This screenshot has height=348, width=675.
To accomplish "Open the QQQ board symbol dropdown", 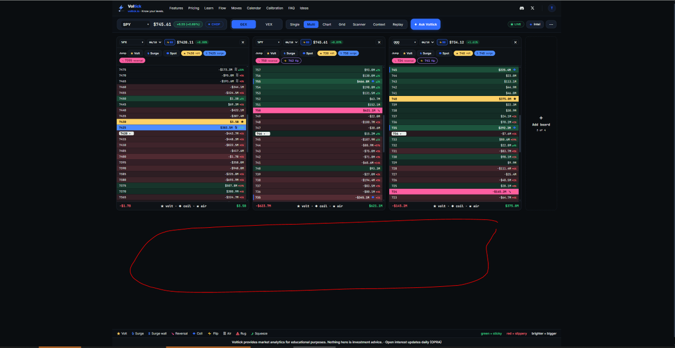I will [x=404, y=42].
